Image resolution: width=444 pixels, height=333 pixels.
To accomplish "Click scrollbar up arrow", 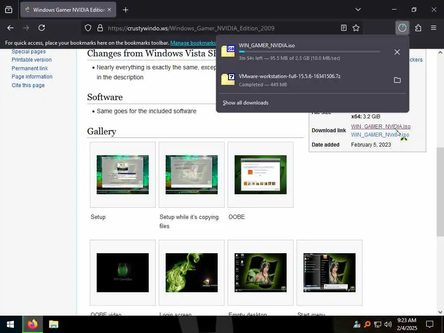I will (440, 52).
